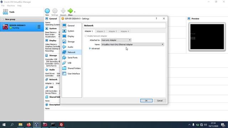Open the Machine menu
The image size is (228, 128).
(x=11, y=6)
